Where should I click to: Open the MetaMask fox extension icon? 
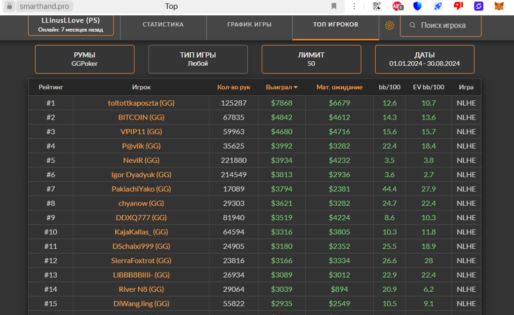coord(499,6)
